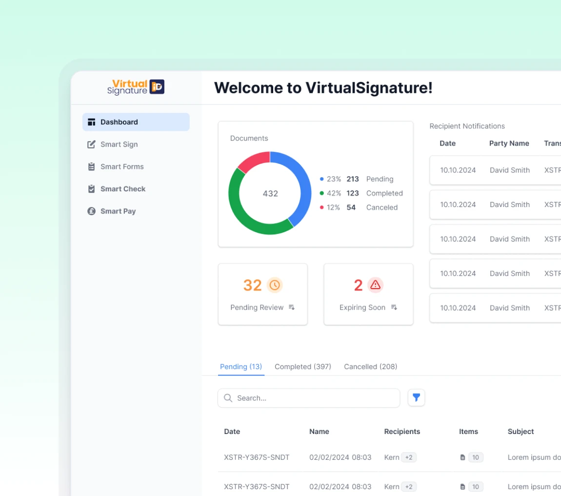Screen dimensions: 561x496
Task: Click the orange clock icon beside 32
Action: click(275, 285)
